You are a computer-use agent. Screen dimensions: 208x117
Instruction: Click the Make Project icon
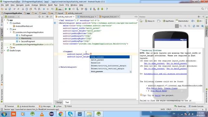click(x=53, y=9)
